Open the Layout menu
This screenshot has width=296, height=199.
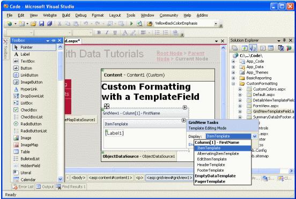pyautogui.click(x=115, y=16)
